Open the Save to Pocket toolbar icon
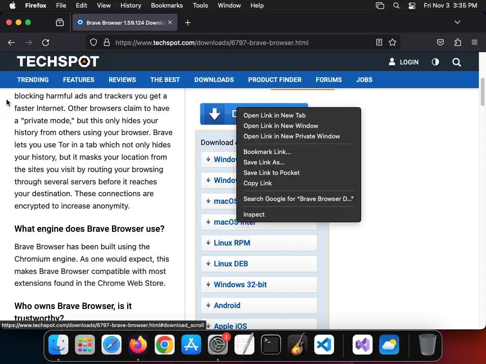The width and height of the screenshot is (486, 364). tap(440, 42)
